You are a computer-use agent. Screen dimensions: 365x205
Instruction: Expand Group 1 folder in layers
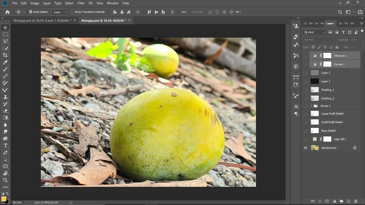(x=311, y=106)
